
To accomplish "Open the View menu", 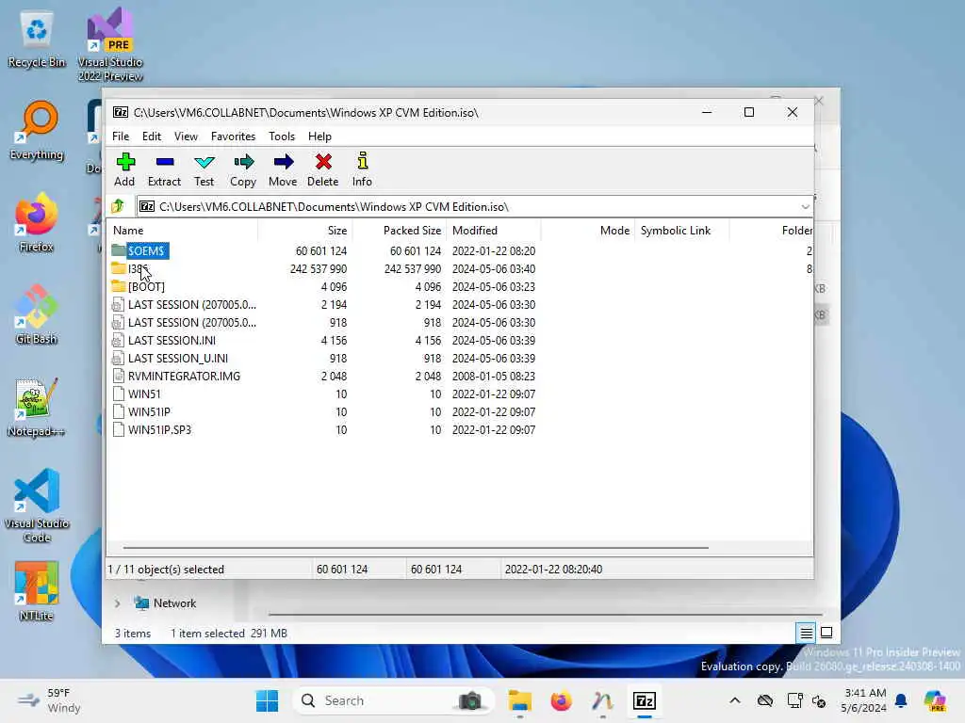I will (x=186, y=137).
